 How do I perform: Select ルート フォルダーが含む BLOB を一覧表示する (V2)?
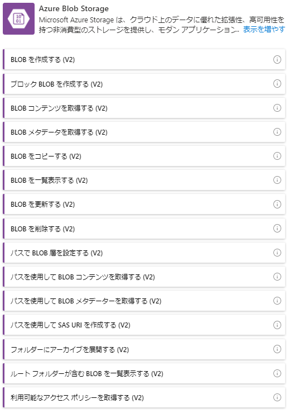[x=144, y=373]
